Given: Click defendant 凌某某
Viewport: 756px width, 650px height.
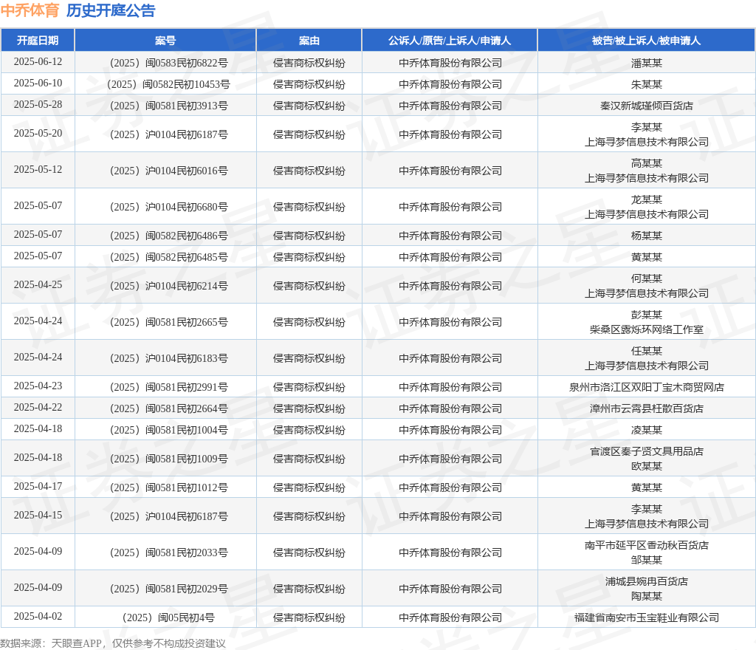Looking at the screenshot, I should click(647, 430).
